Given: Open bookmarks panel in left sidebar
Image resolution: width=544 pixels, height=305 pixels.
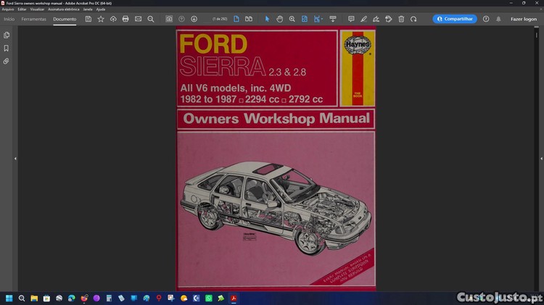Looking at the screenshot, I should [7, 48].
